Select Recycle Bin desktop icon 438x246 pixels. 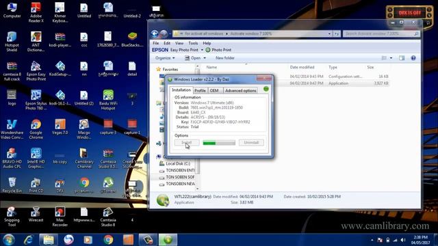(12, 185)
